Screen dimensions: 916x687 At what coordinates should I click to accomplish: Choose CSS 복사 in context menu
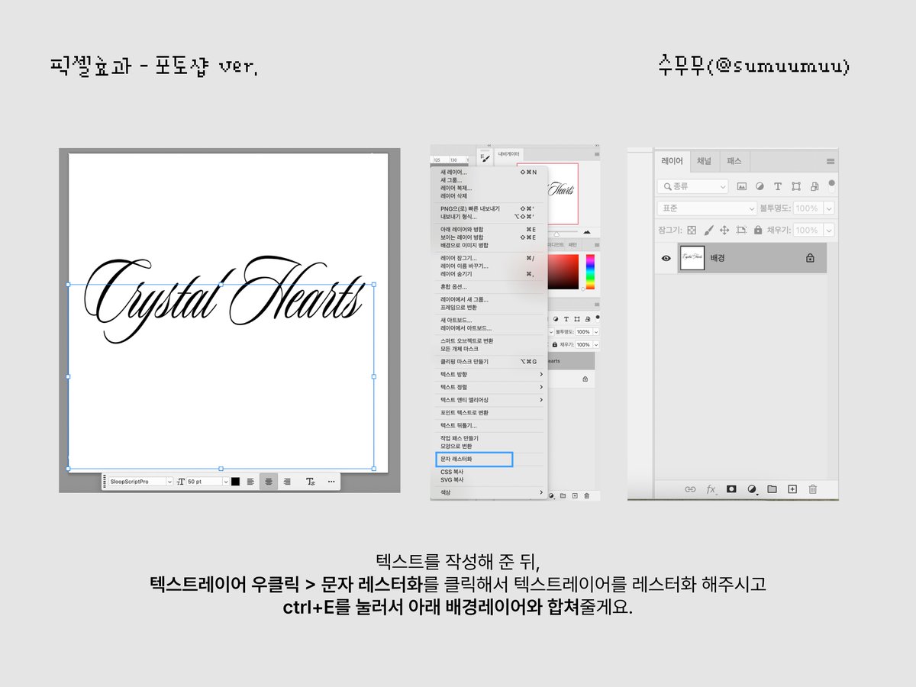coord(490,472)
